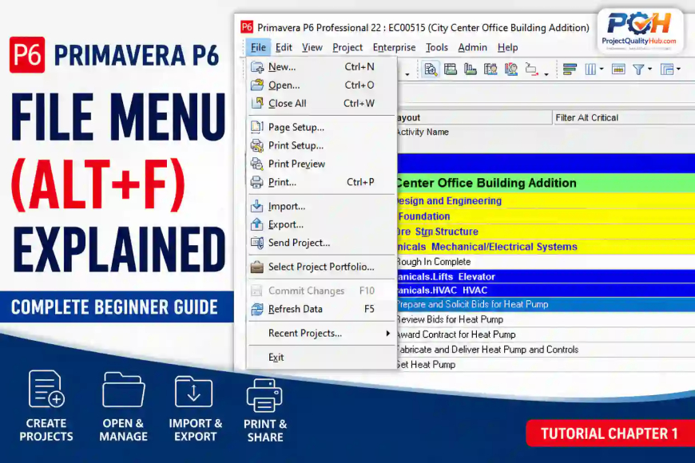Click the Activity Details toolbar icon

(430, 69)
